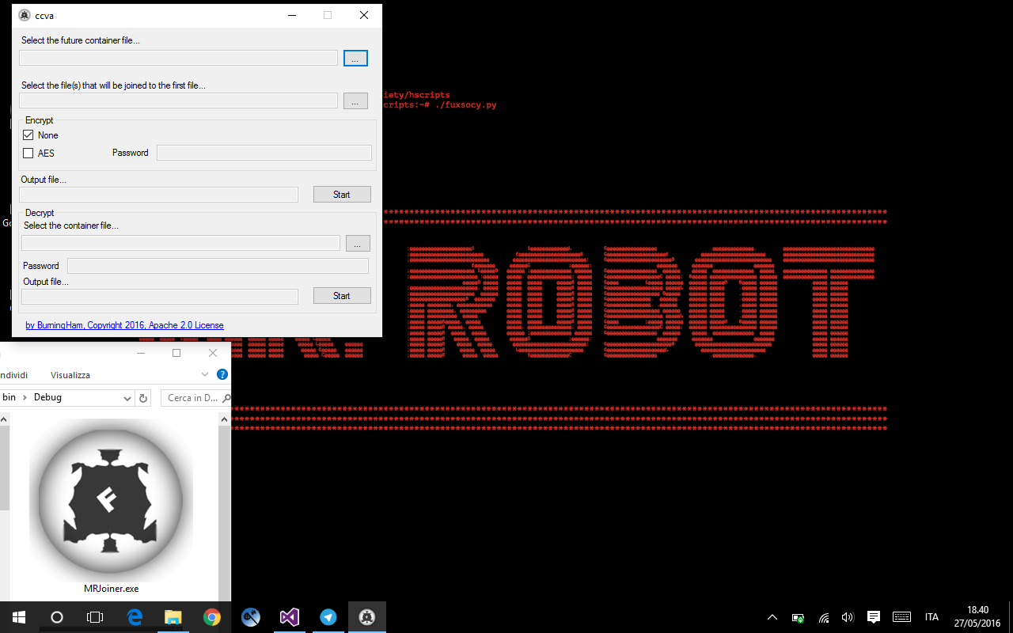The image size is (1013, 633).
Task: Open the Action Center notifications icon
Action: pyautogui.click(x=874, y=617)
